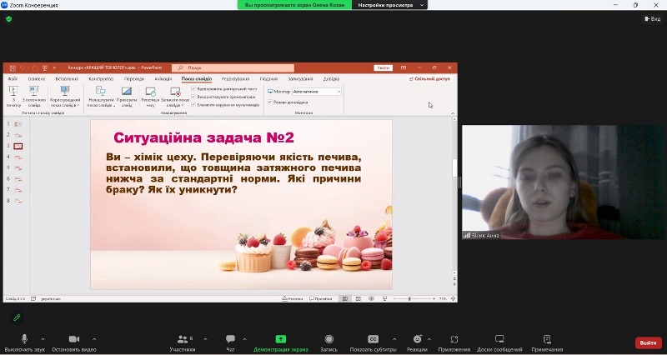
Task: Select slide 1 thumbnail in panel
Action: [x=18, y=124]
